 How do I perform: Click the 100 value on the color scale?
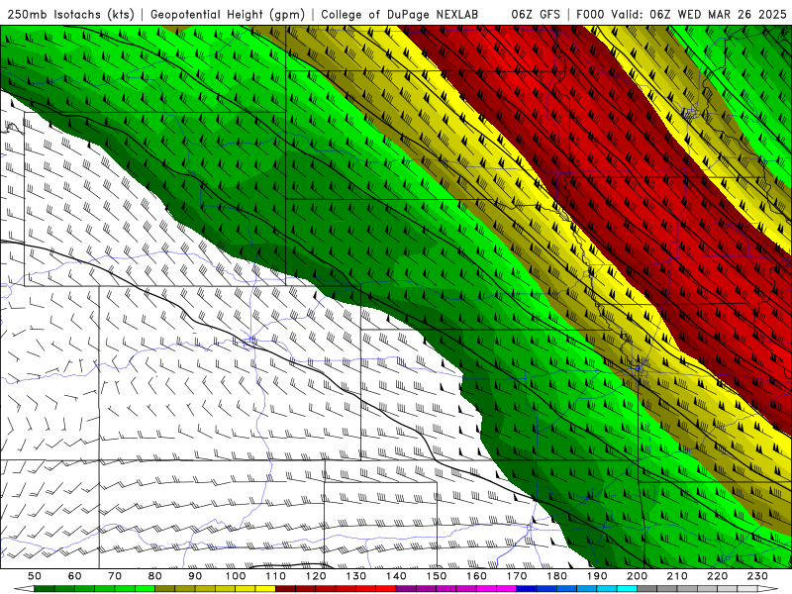point(236,576)
